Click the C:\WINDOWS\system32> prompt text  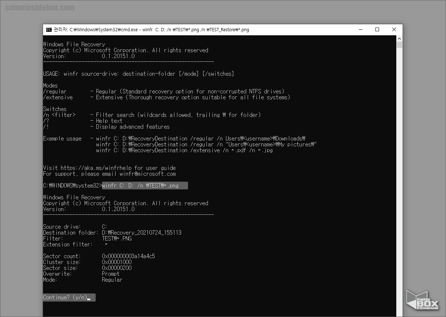click(72, 186)
